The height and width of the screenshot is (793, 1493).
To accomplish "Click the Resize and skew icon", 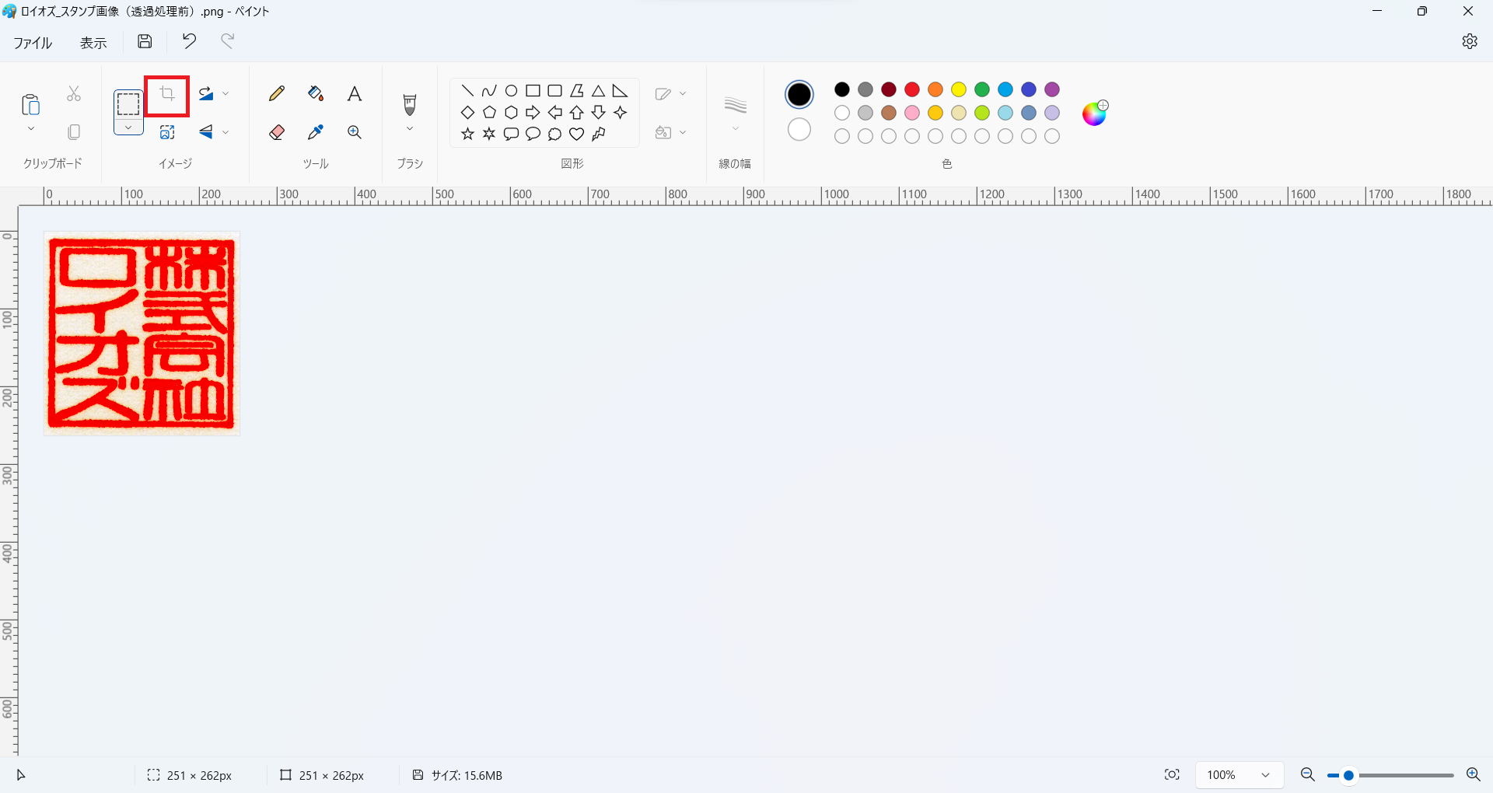I will click(x=167, y=132).
